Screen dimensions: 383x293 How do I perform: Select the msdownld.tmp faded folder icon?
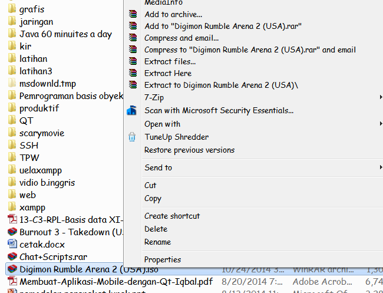[x=12, y=83]
